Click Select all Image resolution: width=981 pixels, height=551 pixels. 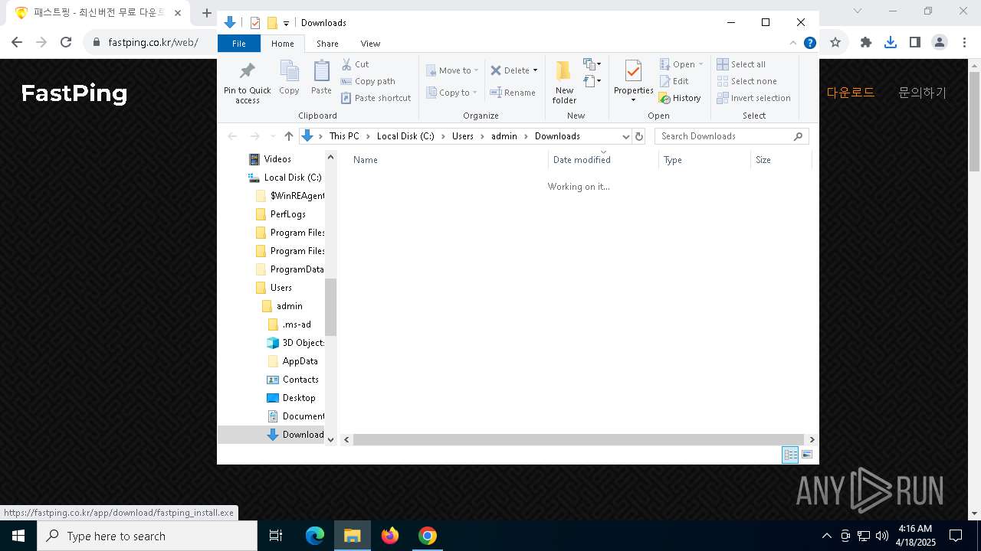pos(741,64)
